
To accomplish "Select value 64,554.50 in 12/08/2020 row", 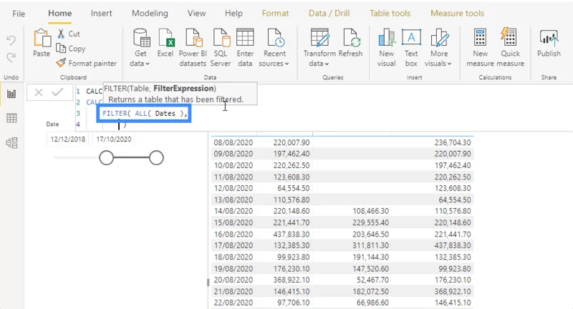I will click(294, 188).
